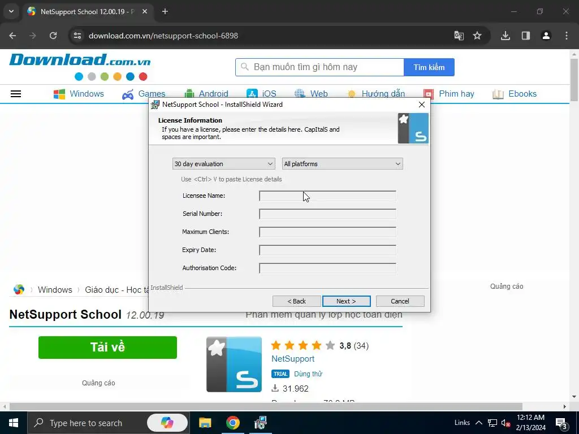Image resolution: width=579 pixels, height=434 pixels.
Task: Open Phim hay category in navigation
Action: [448, 94]
